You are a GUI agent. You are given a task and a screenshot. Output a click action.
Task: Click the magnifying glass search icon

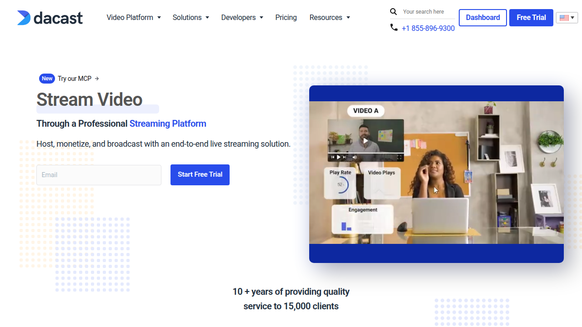[394, 12]
